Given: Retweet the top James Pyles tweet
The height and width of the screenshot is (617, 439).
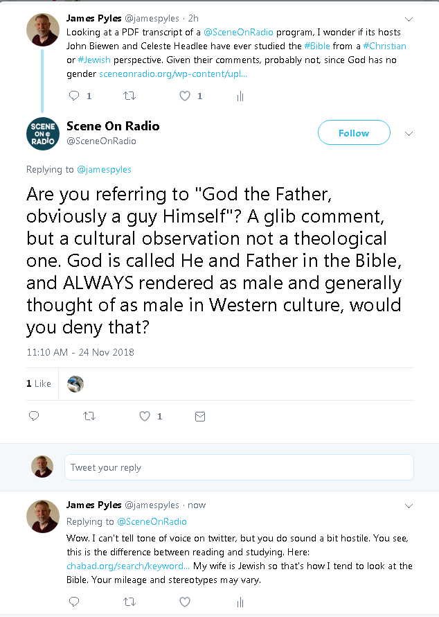Looking at the screenshot, I should (129, 96).
